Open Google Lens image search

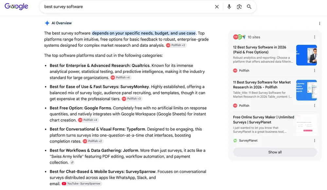tap(239, 7)
